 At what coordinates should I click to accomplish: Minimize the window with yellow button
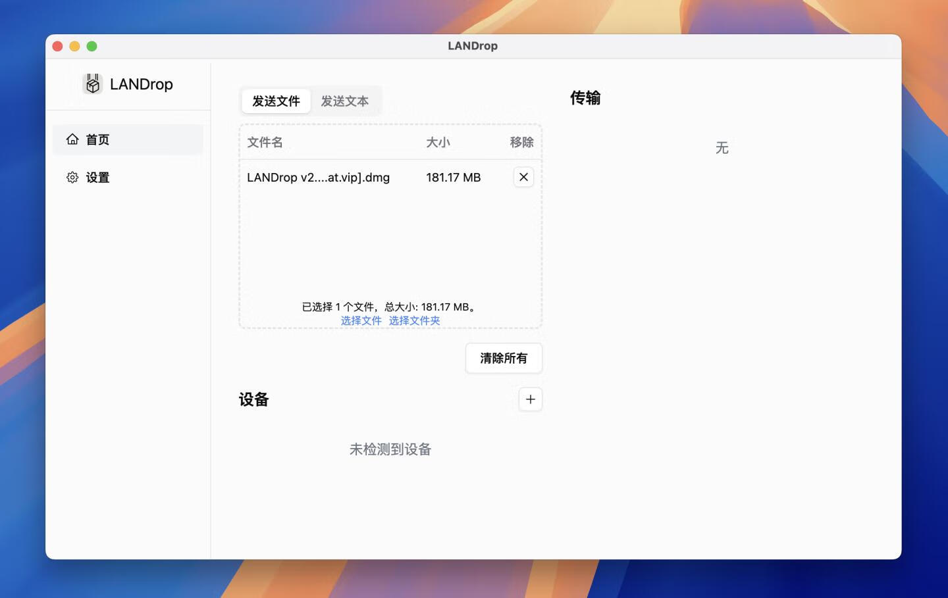(x=74, y=46)
